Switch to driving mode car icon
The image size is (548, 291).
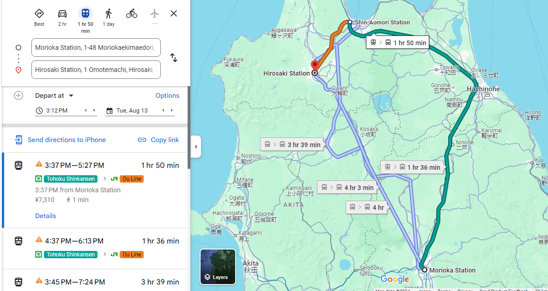(62, 14)
